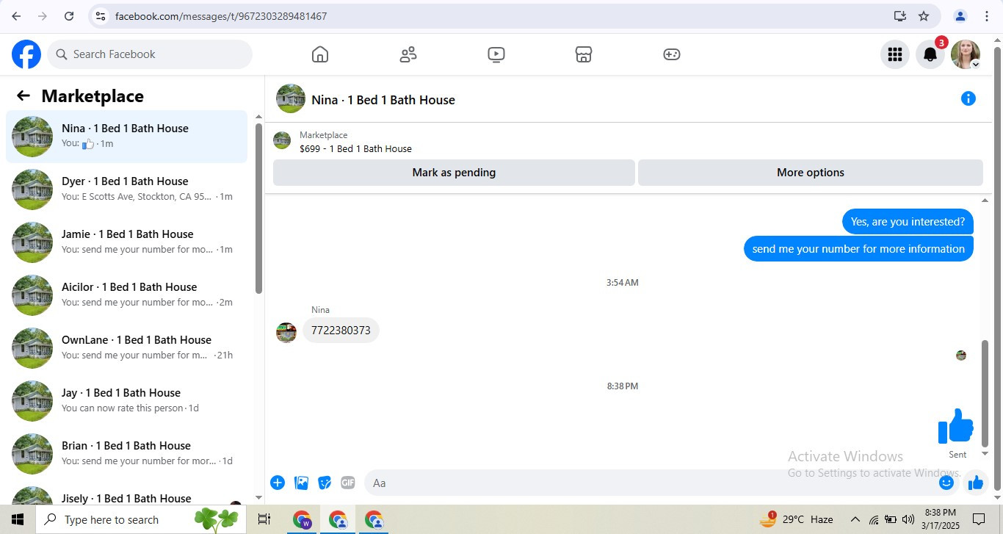1003x534 pixels.
Task: Open the account profile picture menu
Action: [966, 54]
